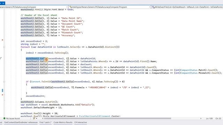Click the Worksheets.Add("Details") call
Screen dimensions: 223x125
click(x=77, y=105)
